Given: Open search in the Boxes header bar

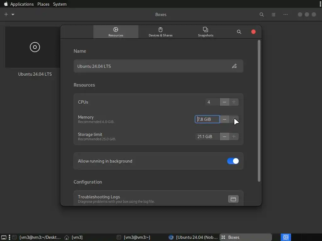Looking at the screenshot, I should 262,14.
